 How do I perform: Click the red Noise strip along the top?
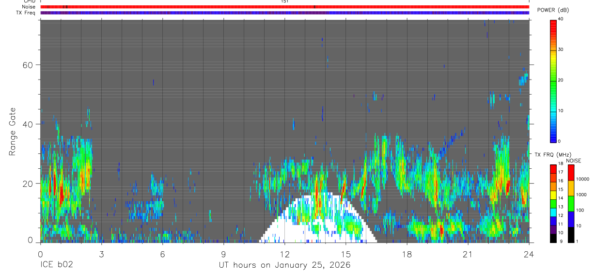click(x=284, y=7)
